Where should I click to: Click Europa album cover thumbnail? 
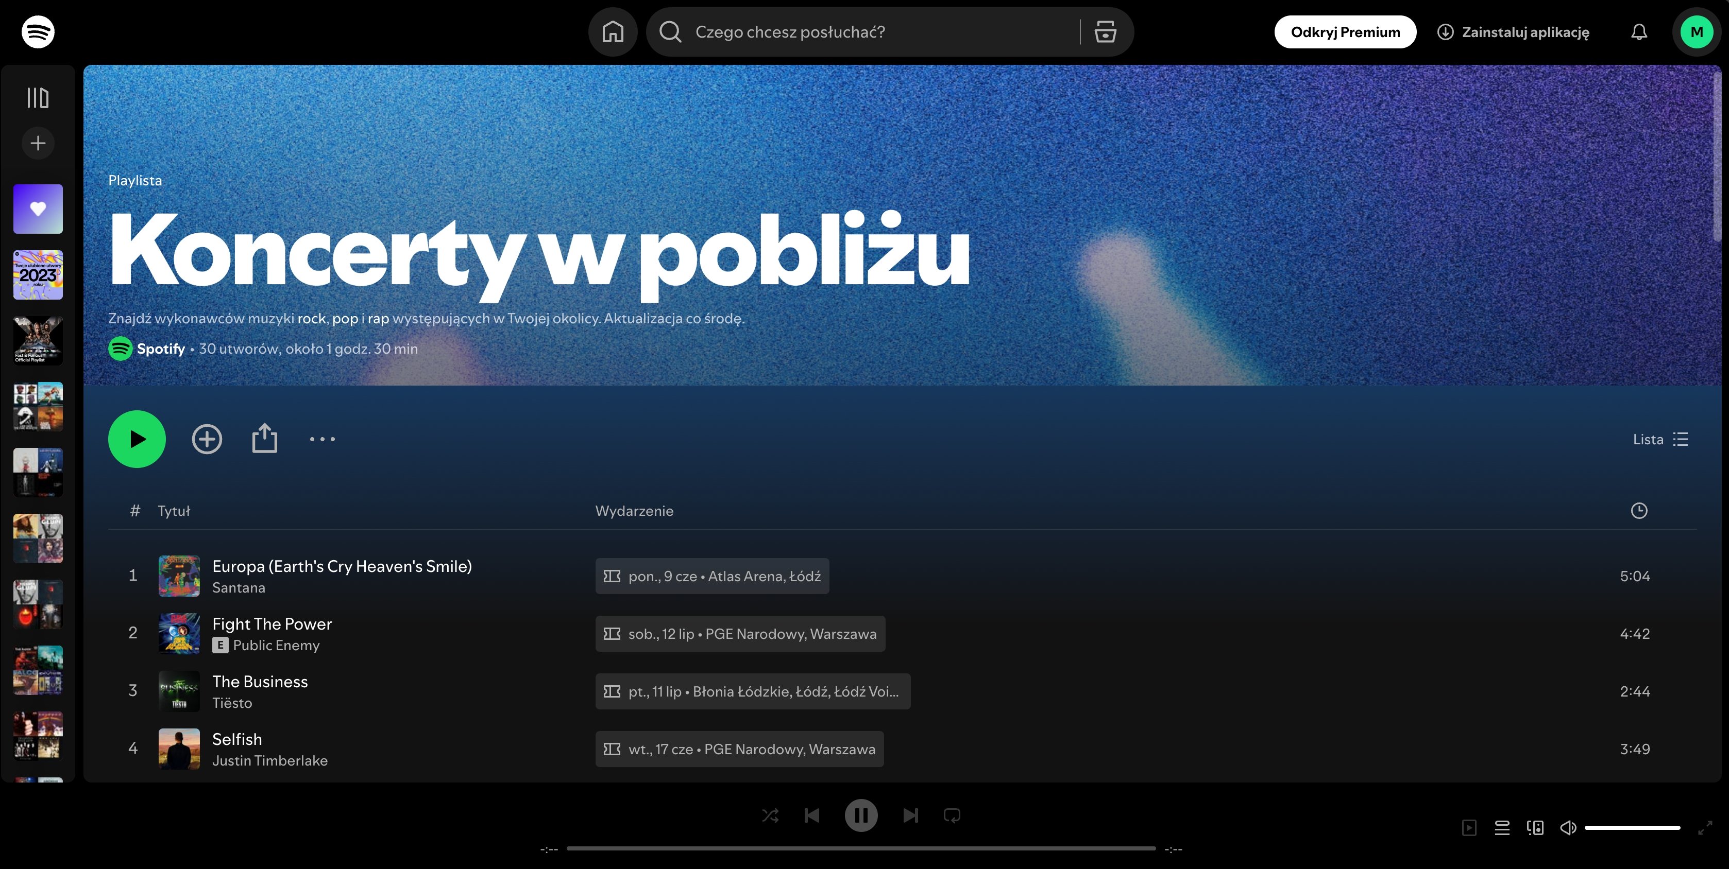(x=179, y=576)
